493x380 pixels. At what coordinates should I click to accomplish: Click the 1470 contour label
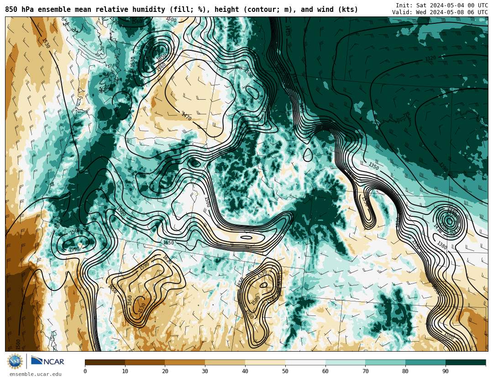pos(186,116)
